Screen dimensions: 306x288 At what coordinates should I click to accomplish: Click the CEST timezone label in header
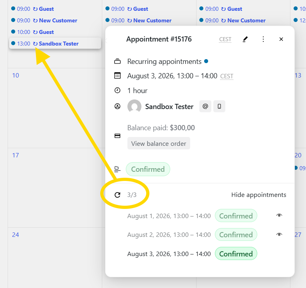pos(225,40)
